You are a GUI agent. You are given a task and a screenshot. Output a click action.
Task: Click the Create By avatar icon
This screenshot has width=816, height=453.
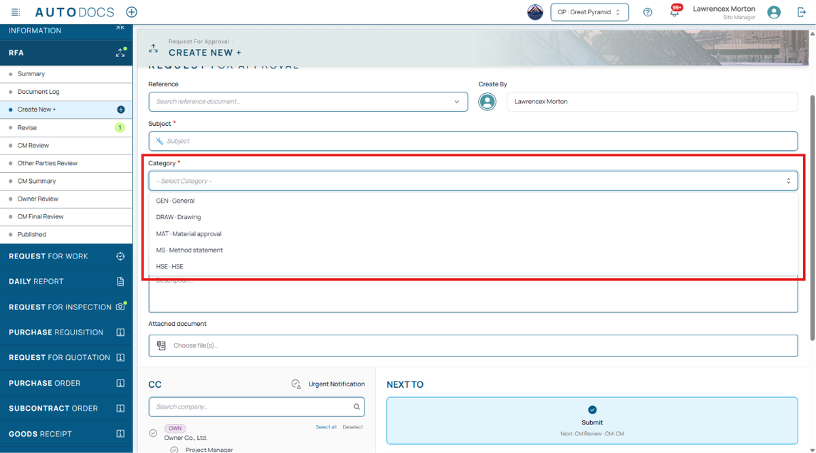point(487,102)
